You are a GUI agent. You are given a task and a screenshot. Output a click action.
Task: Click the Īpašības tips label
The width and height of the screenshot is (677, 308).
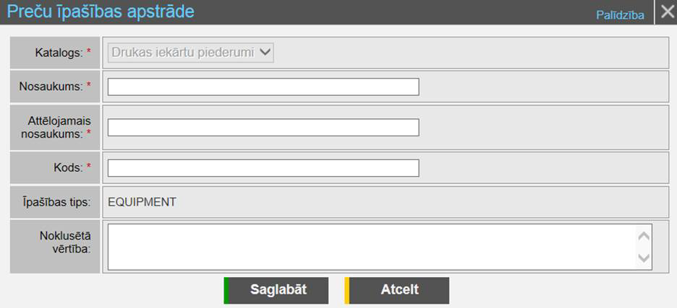coord(56,202)
